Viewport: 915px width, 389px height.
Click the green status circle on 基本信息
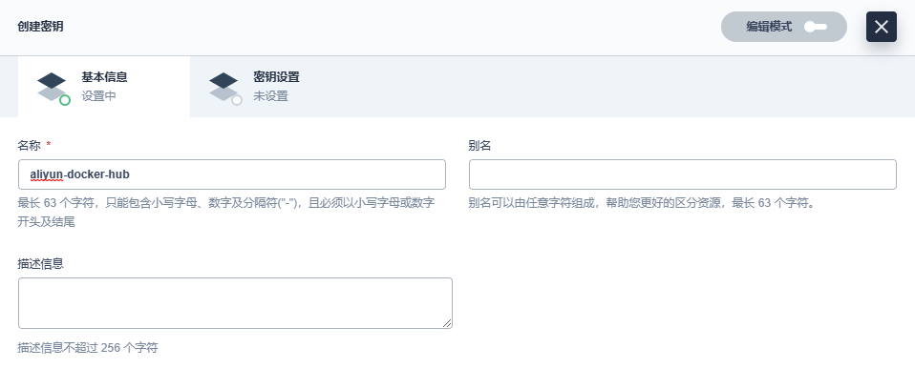[x=65, y=99]
